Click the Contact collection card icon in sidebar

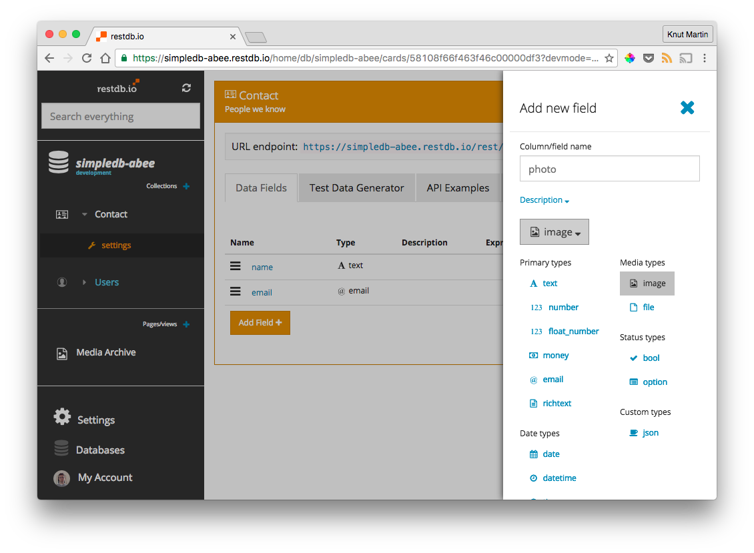62,215
